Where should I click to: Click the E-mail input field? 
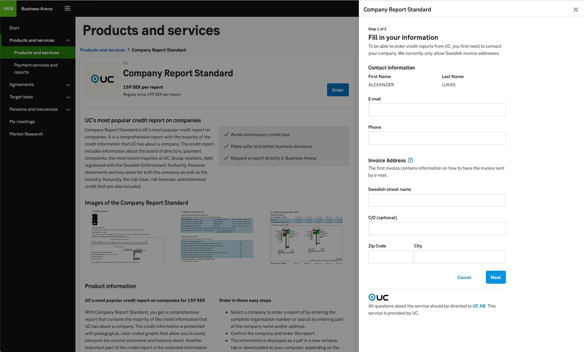pos(437,110)
